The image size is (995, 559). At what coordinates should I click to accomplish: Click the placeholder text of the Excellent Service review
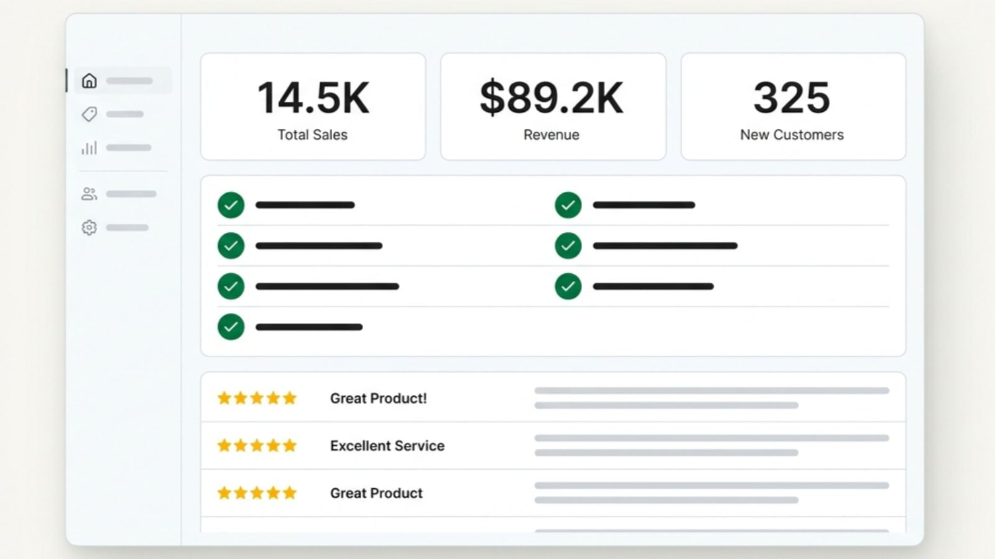pyautogui.click(x=712, y=445)
